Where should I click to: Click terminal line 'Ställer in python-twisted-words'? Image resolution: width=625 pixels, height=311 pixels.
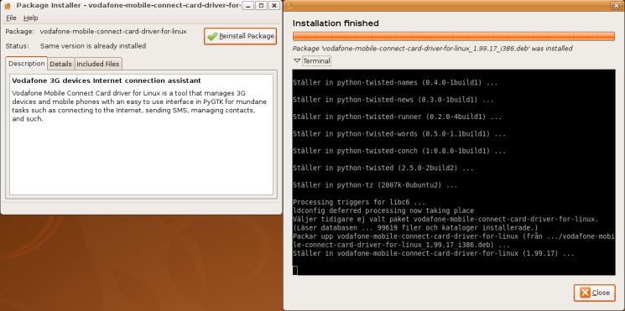(x=399, y=134)
